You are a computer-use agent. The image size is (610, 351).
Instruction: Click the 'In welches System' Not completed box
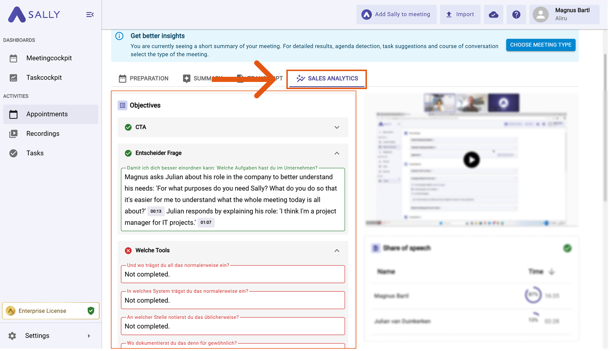click(233, 300)
